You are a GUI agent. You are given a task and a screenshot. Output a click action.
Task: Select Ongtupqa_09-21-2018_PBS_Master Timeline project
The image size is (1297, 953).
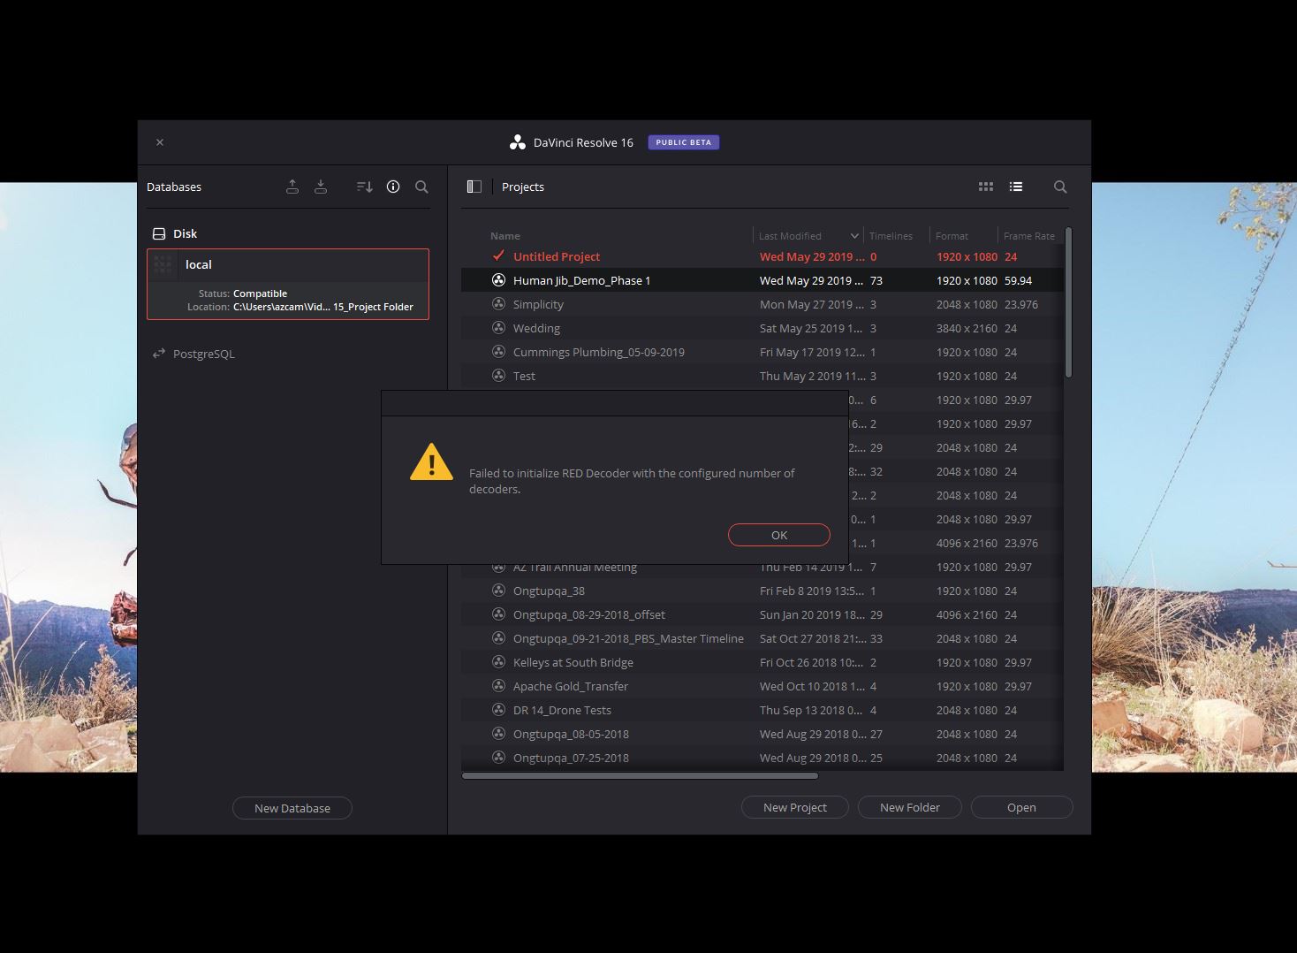pos(762,638)
